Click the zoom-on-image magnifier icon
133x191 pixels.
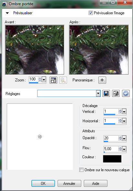click(x=63, y=80)
